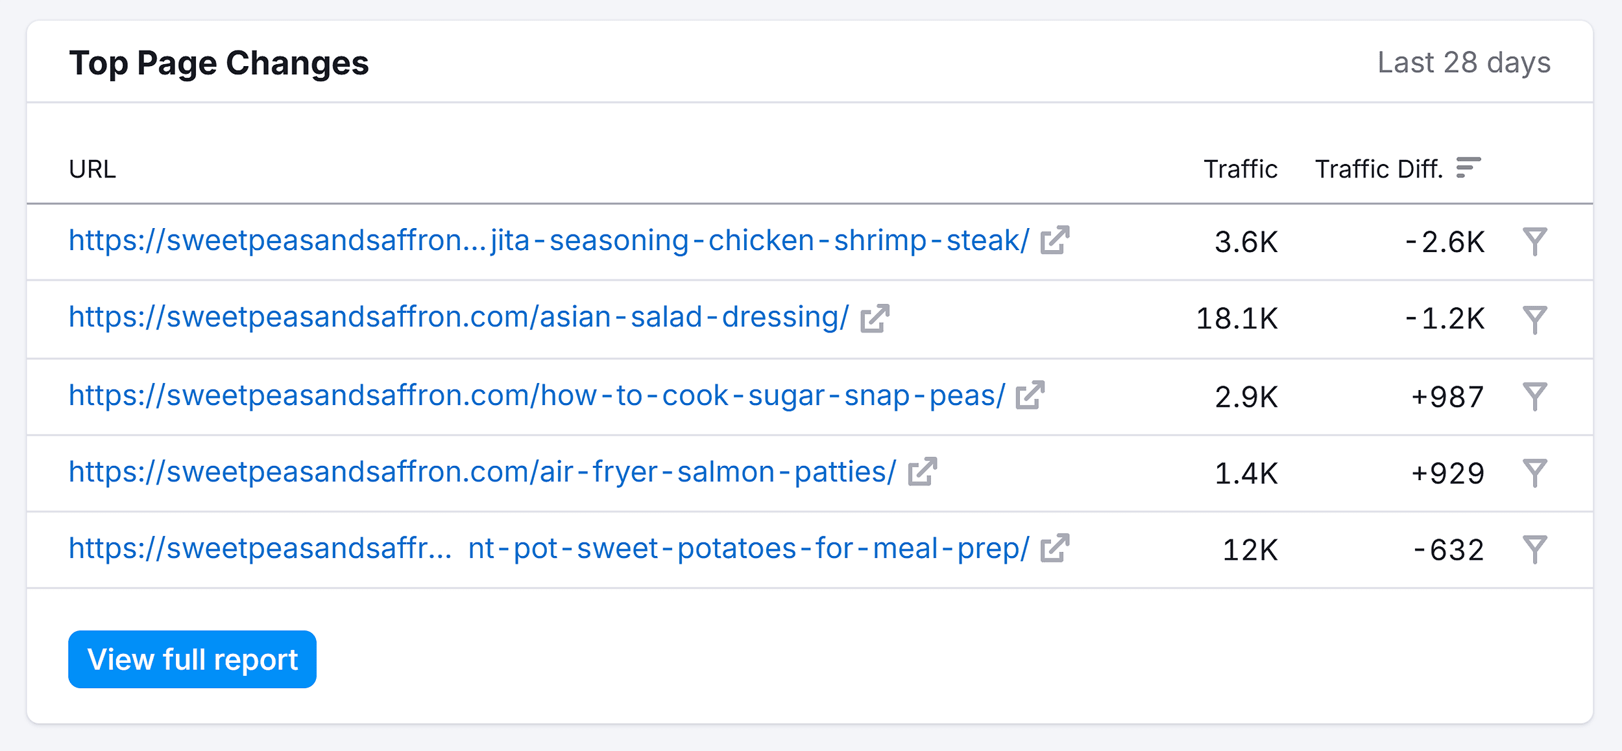1622x751 pixels.
Task: Click View full report
Action: pos(191,659)
